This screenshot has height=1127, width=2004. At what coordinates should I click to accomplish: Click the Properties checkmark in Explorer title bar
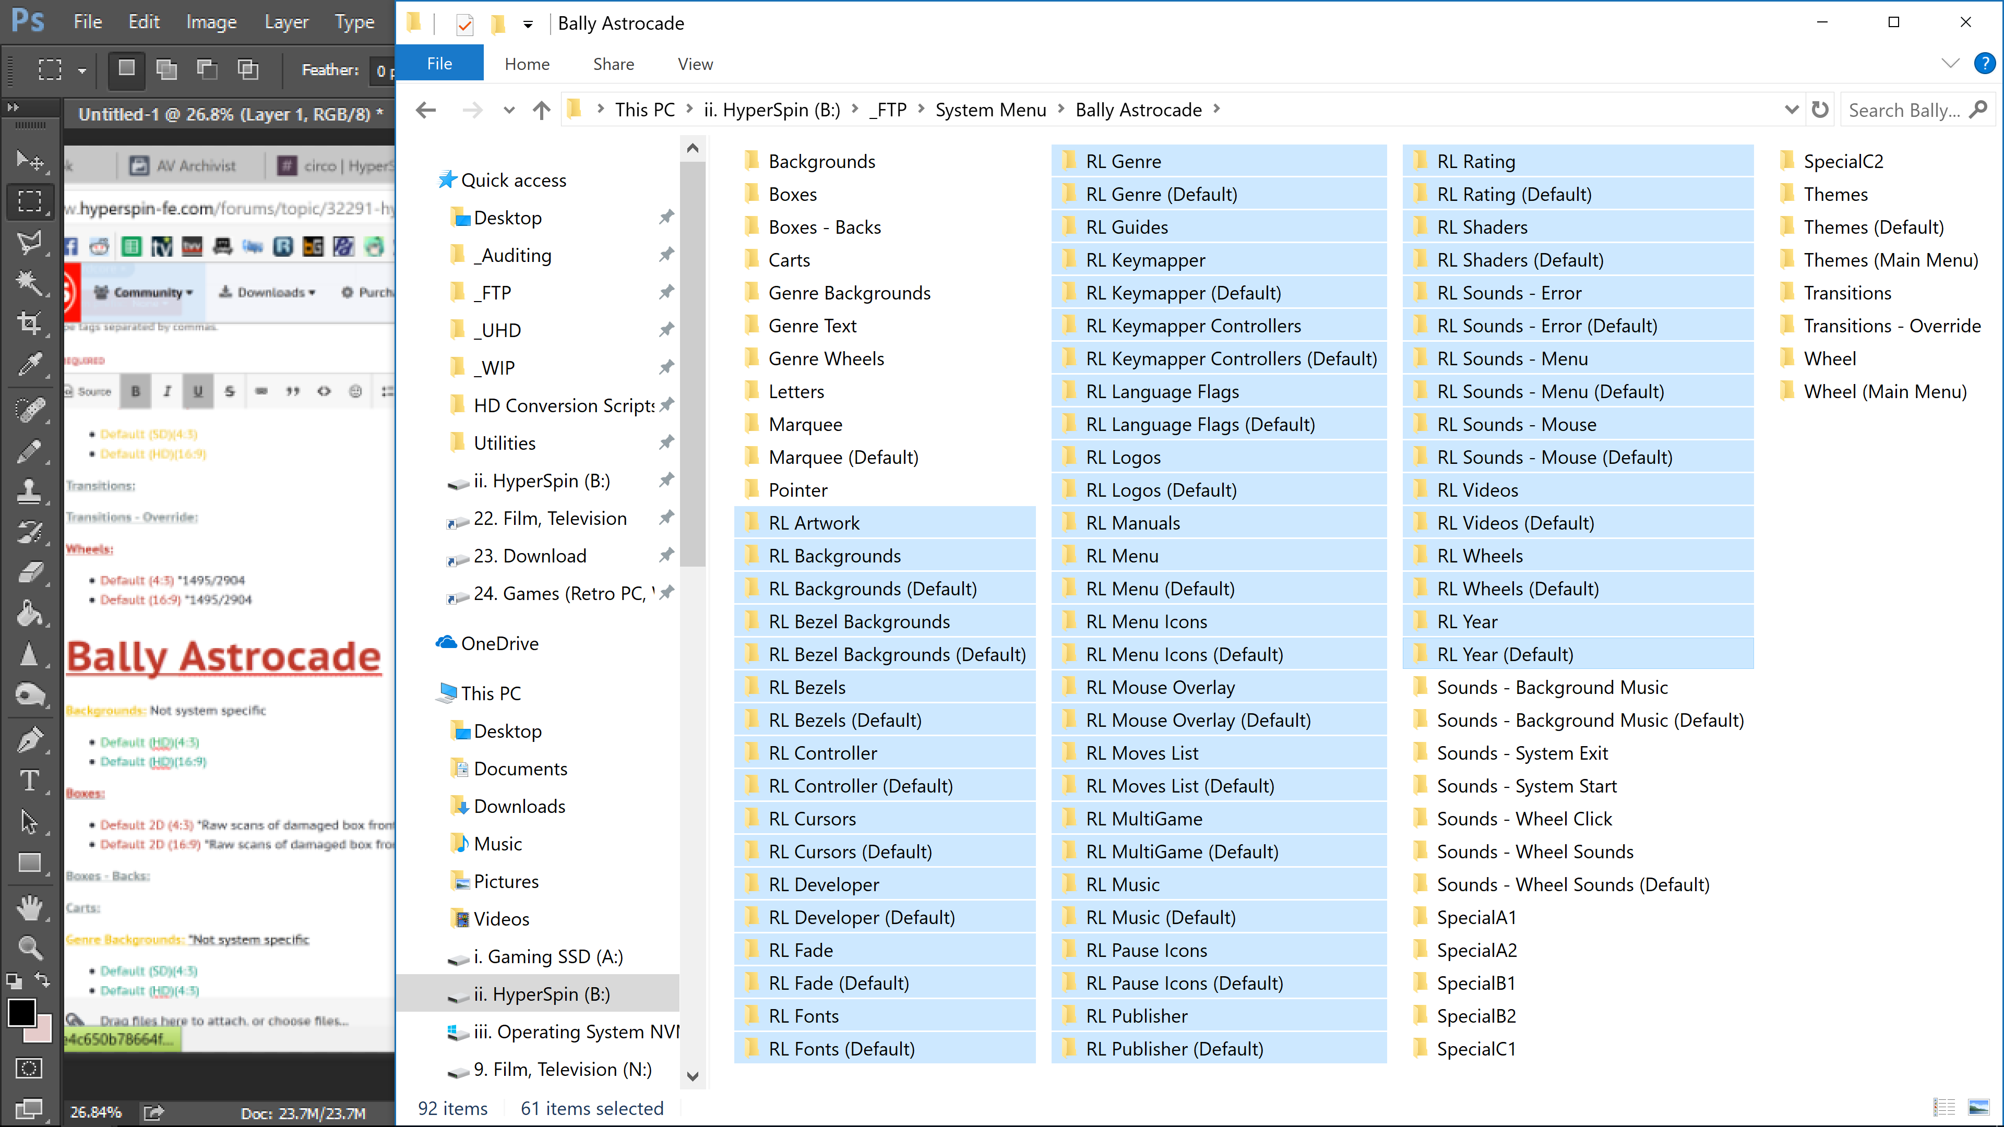[x=464, y=24]
